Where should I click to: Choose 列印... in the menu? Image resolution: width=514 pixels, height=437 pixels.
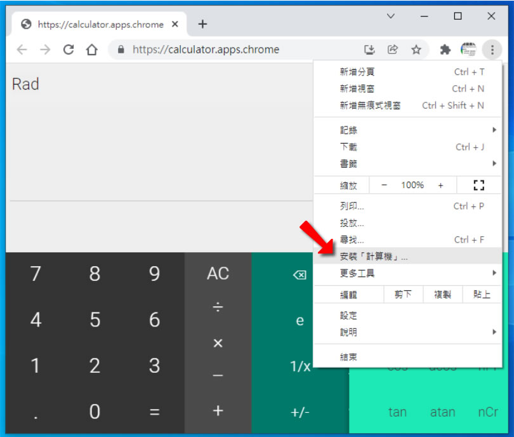click(407, 206)
